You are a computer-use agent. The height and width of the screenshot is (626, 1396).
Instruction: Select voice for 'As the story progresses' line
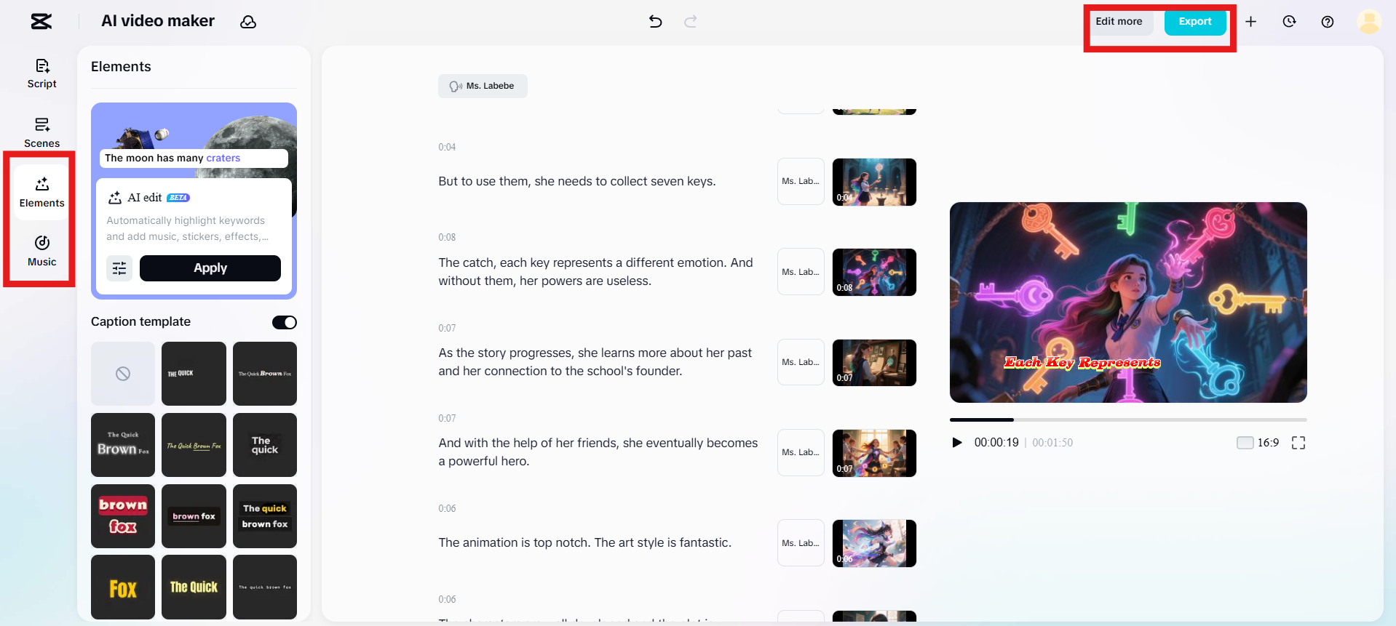[x=801, y=362]
